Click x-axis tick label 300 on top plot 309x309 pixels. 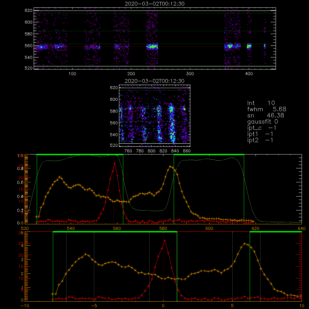190,74
